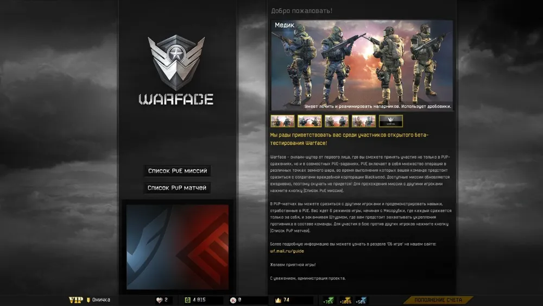The height and width of the screenshot is (306, 543).
Task: Select the second soldier class thumbnail
Action: coord(310,121)
